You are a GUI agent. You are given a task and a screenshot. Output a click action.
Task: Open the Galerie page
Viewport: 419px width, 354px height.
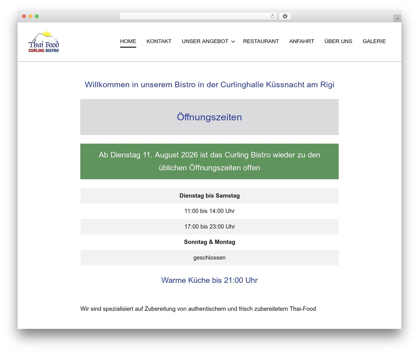374,41
